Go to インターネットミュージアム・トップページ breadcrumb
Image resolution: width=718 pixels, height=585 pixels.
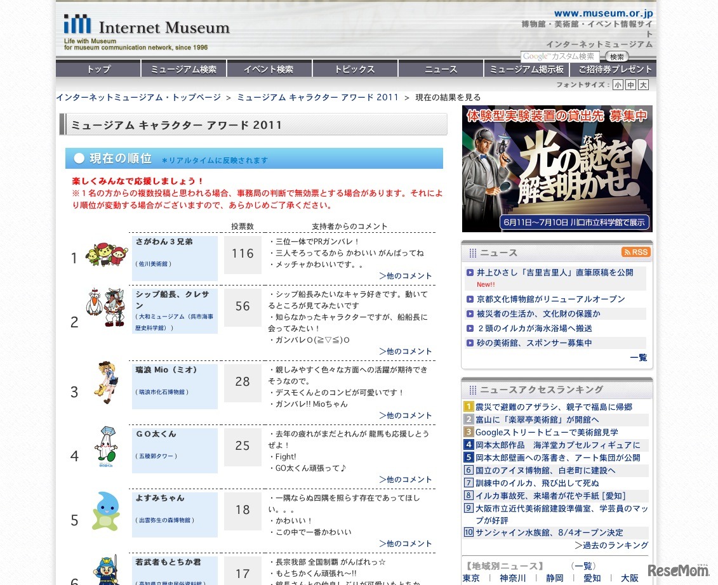click(x=138, y=98)
